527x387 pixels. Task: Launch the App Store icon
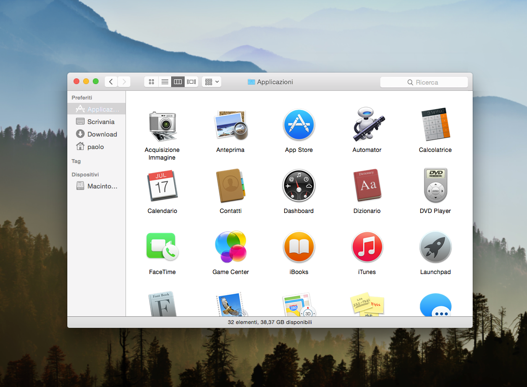299,125
